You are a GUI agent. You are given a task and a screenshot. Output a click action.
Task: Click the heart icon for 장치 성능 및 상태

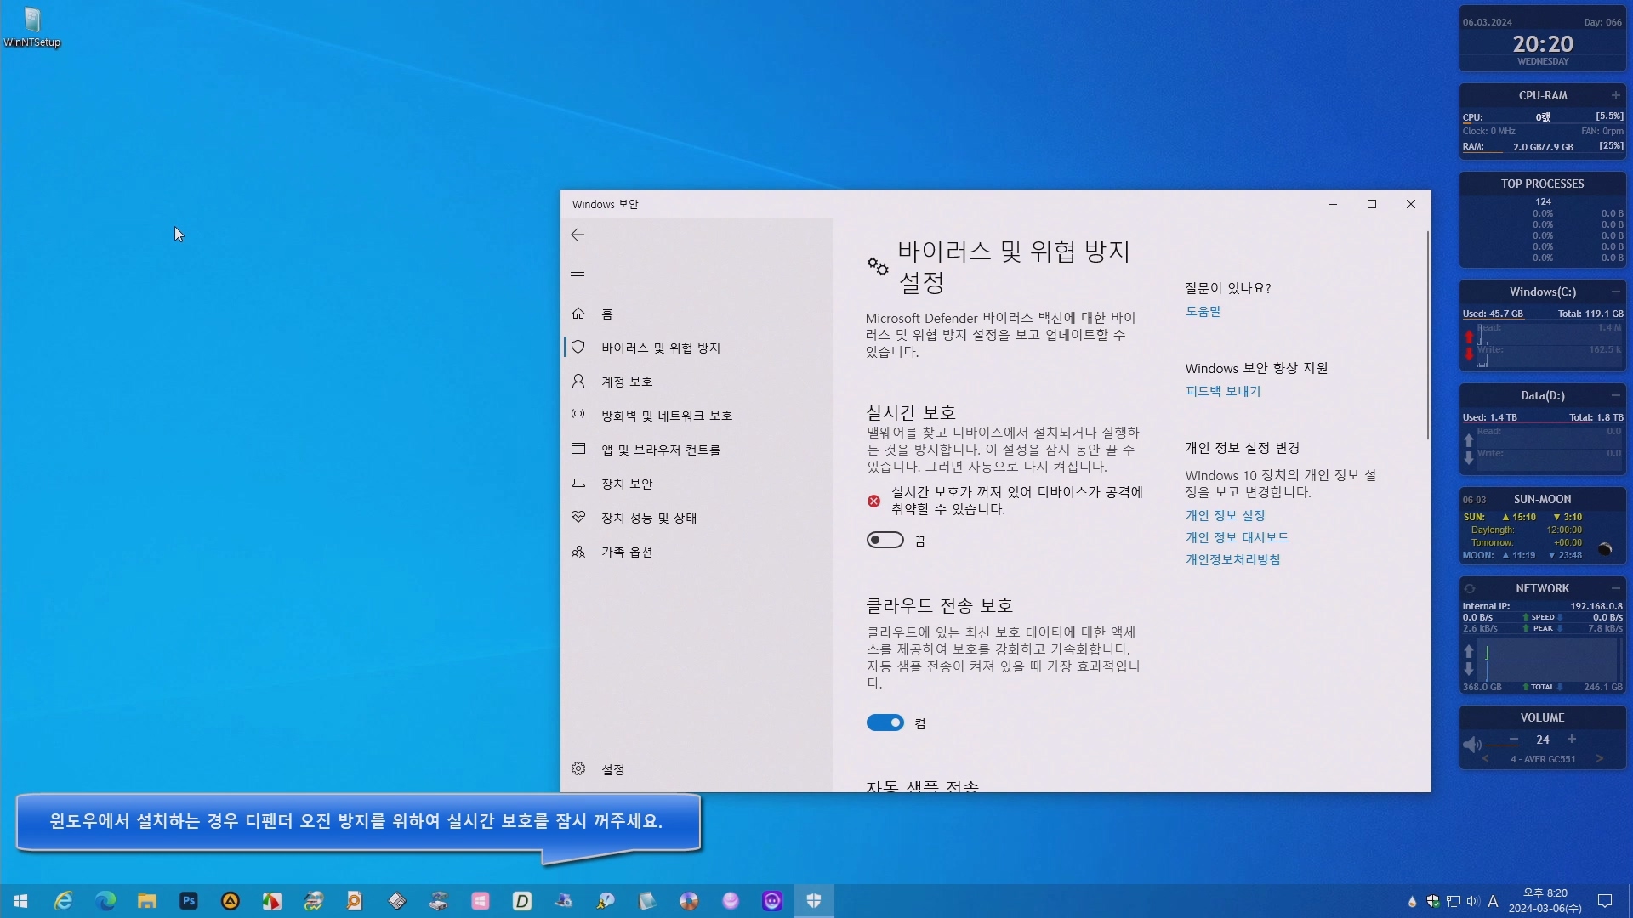tap(578, 517)
